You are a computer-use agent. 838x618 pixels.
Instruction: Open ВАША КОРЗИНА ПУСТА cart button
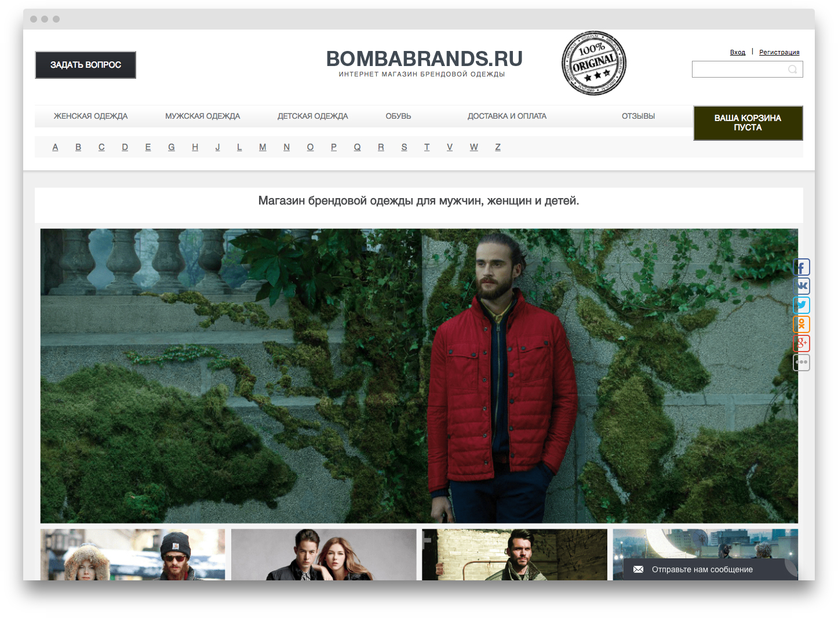(748, 123)
